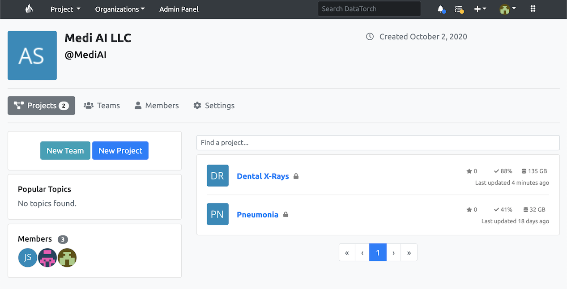Screen dimensions: 567x289
Task: Click the pending tasks list icon
Action: 459,8
